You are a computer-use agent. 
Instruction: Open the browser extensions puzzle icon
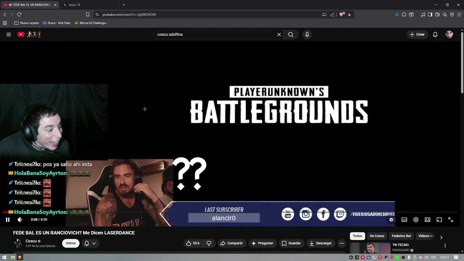404,14
